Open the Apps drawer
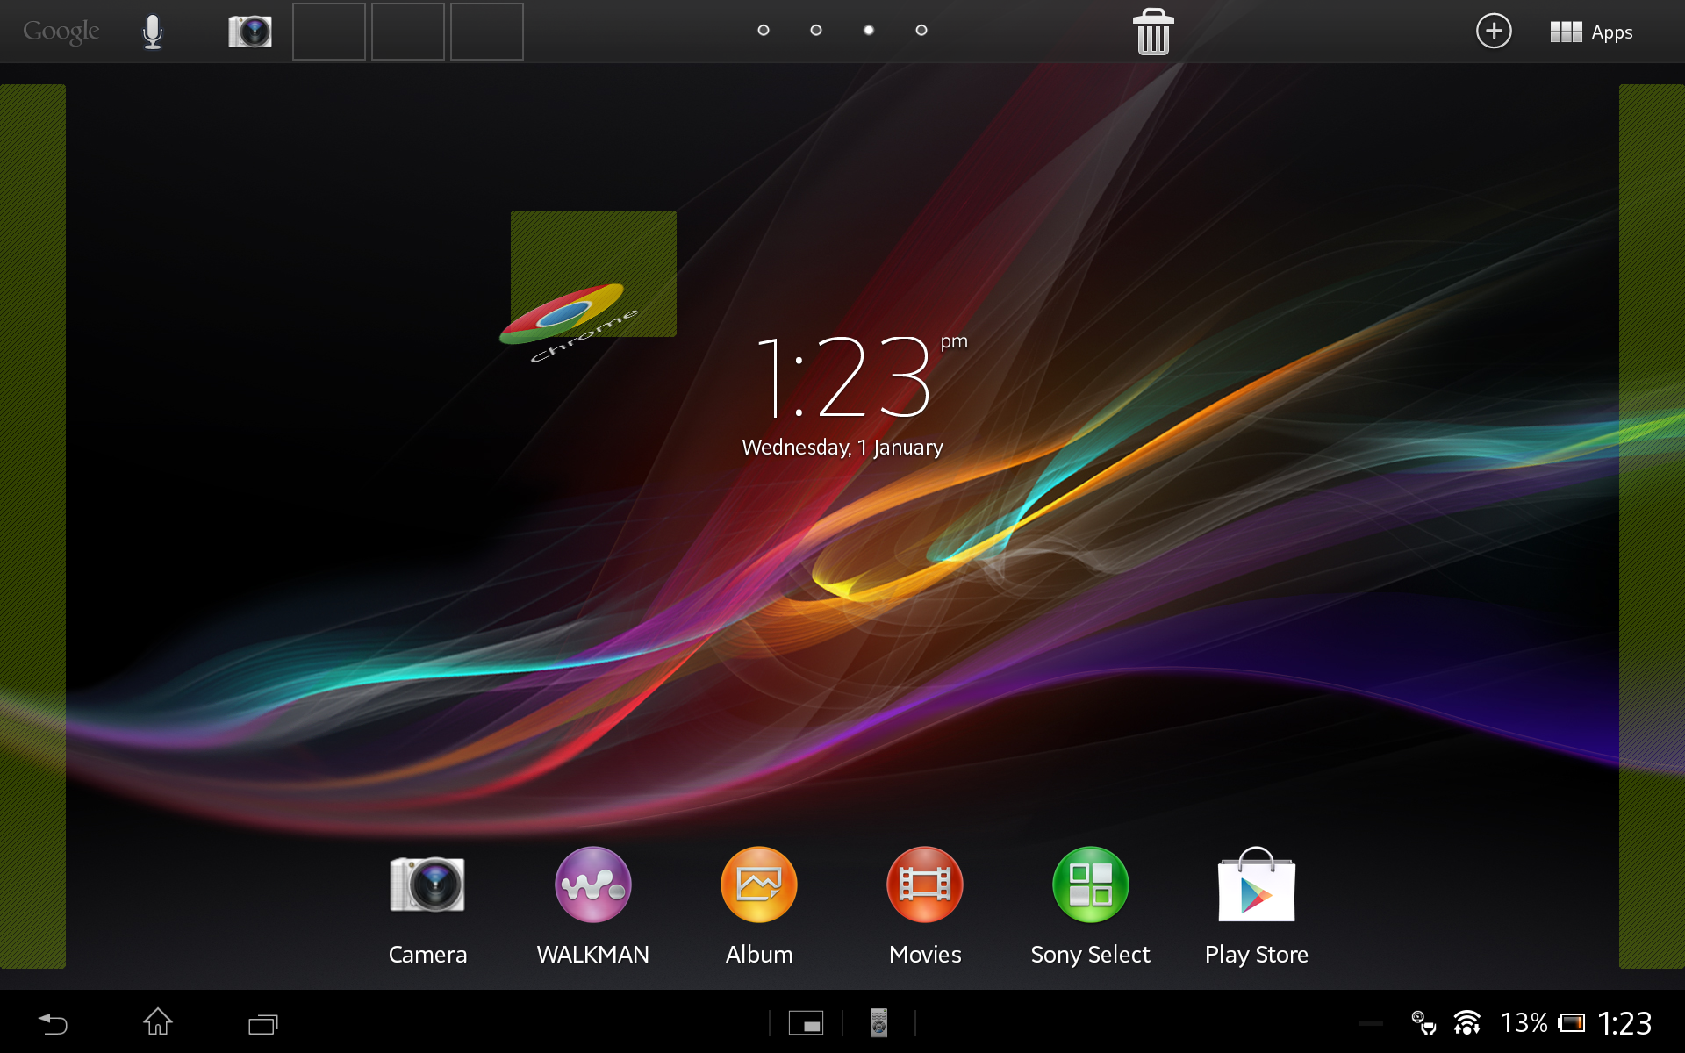1685x1053 pixels. coord(1591,32)
